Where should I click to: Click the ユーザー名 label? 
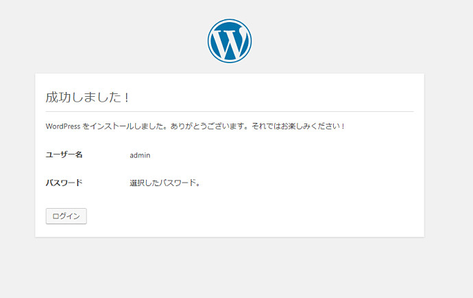[x=64, y=155]
